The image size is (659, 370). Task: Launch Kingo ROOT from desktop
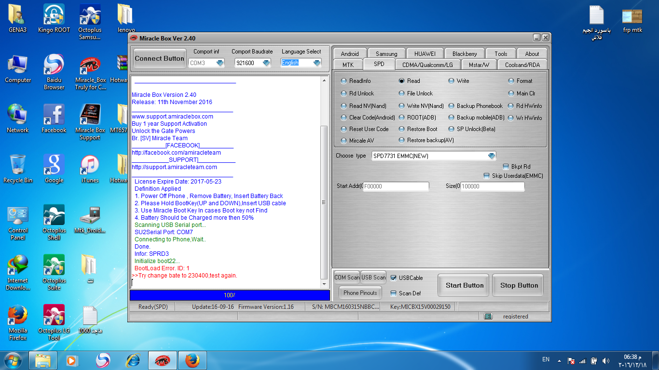[x=54, y=18]
